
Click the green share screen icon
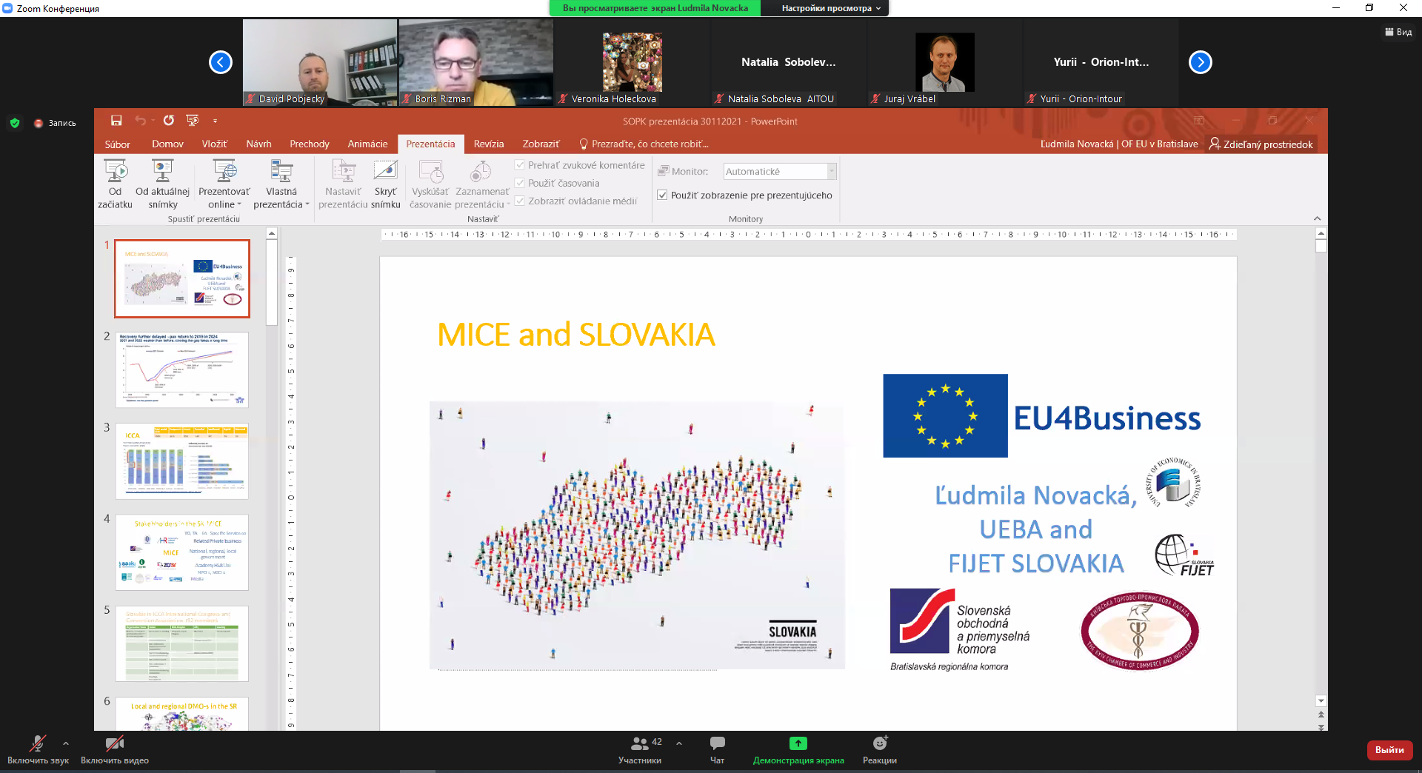798,743
